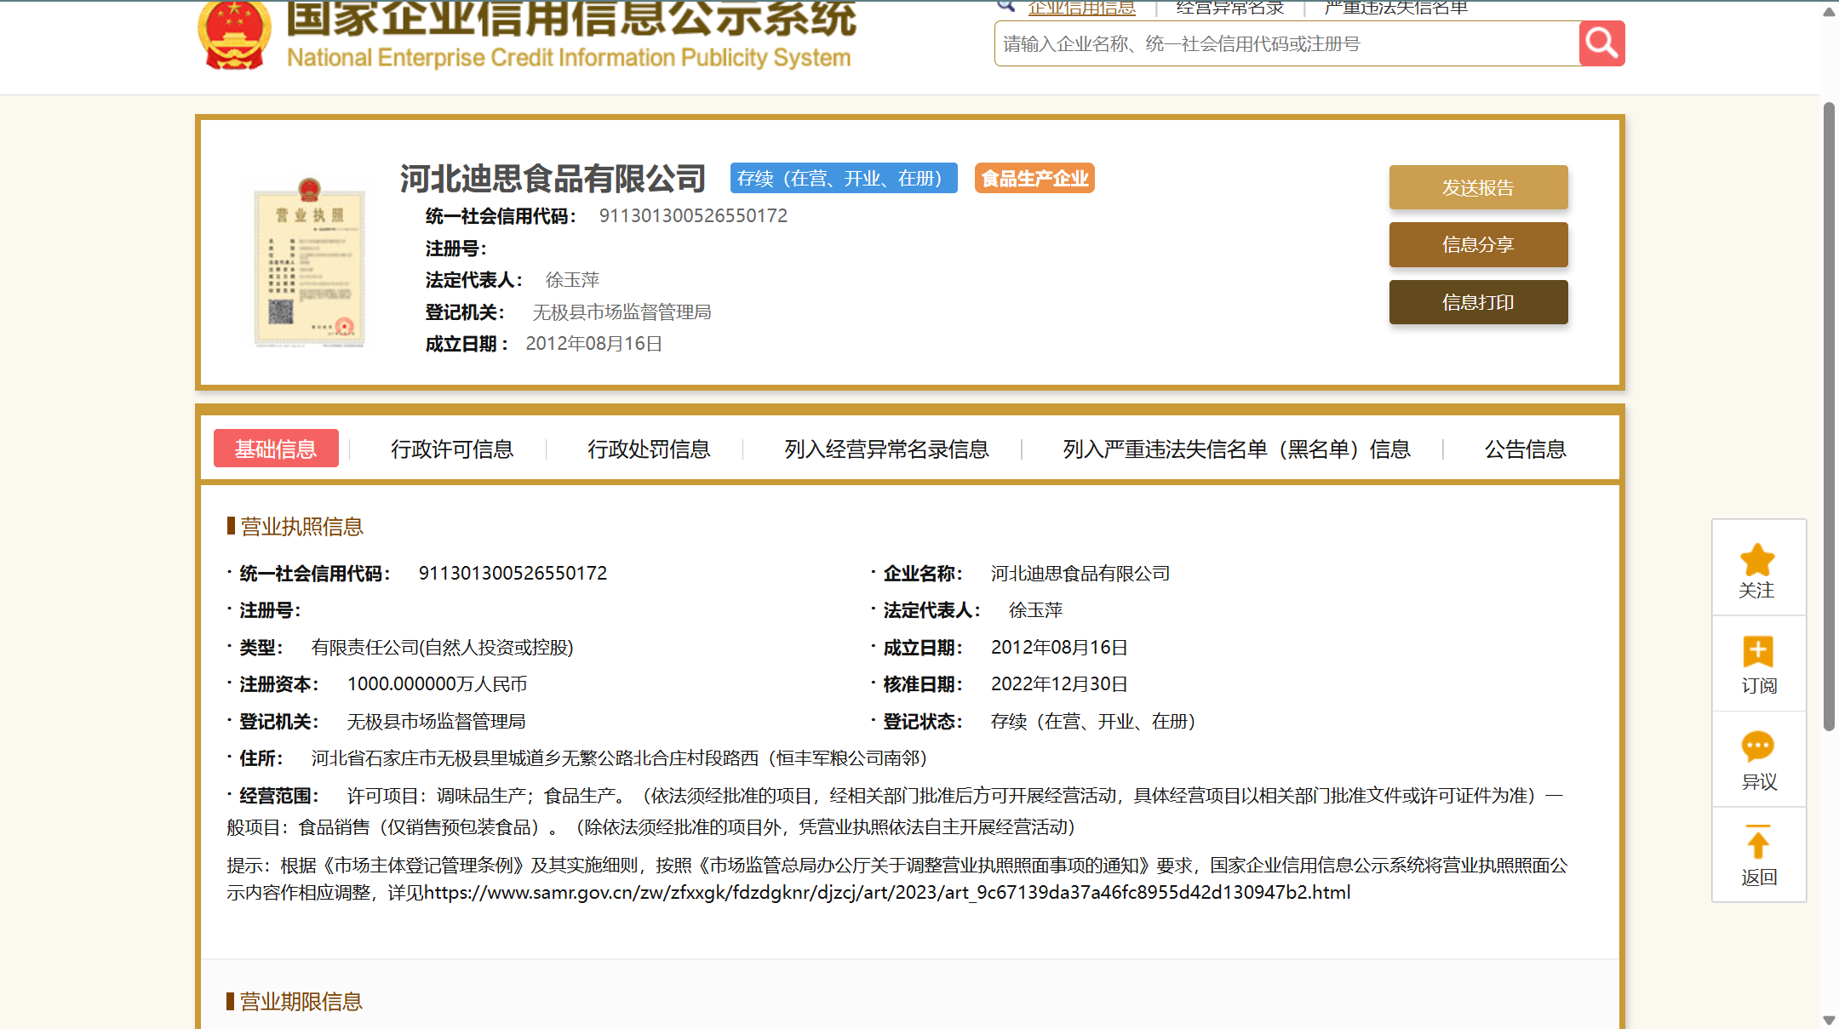Click the samr.gov.cn URL in the notice

point(887,893)
